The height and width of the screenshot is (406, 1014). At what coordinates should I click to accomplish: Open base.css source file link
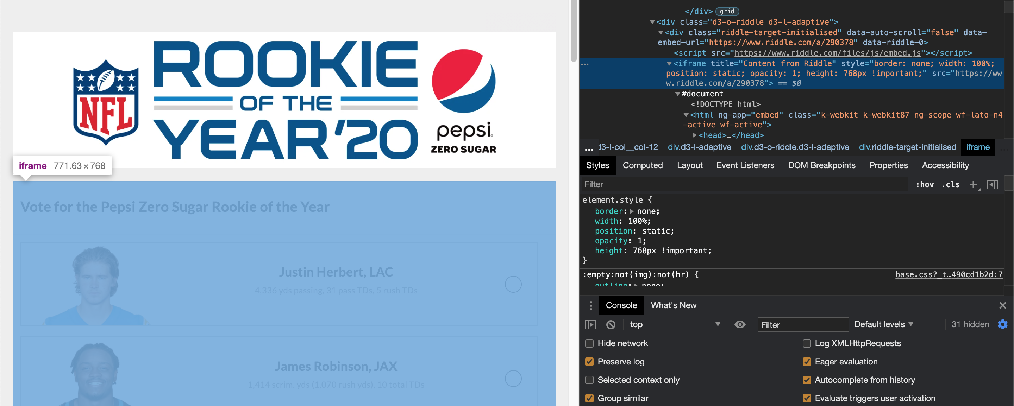(x=949, y=275)
